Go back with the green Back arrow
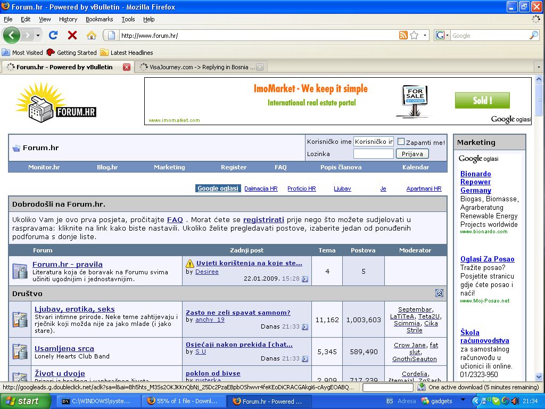Viewport: 545px width, 409px height. pos(12,35)
